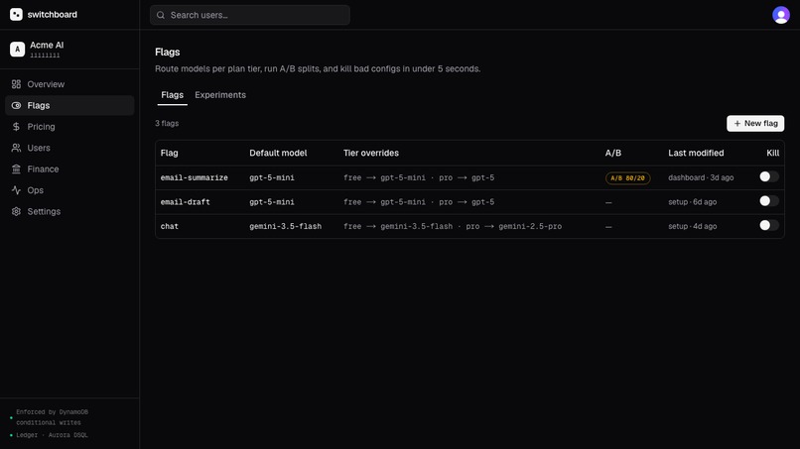Open the chat flag row
Screen dimensions: 800x449
(x=469, y=226)
